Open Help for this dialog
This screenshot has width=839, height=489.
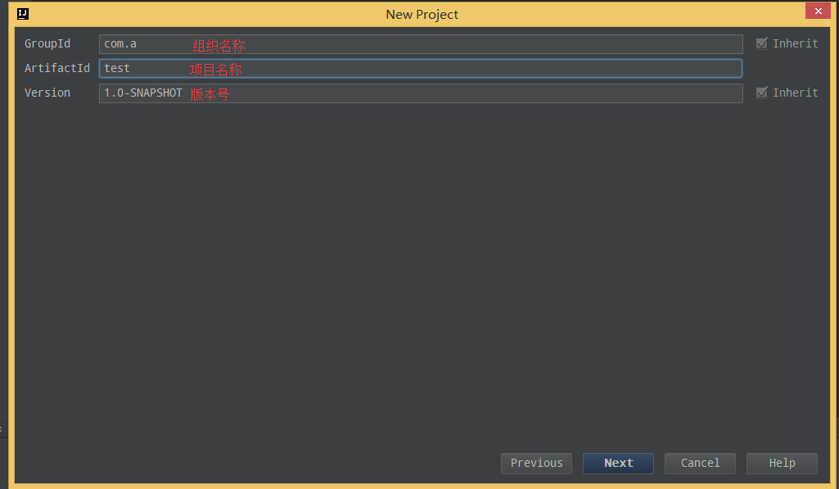coord(782,464)
